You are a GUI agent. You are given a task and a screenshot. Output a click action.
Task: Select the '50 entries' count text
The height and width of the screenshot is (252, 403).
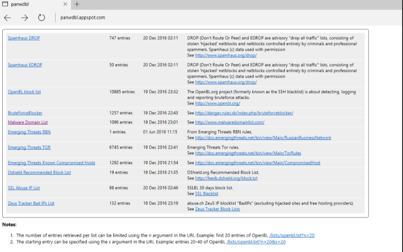(x=119, y=65)
